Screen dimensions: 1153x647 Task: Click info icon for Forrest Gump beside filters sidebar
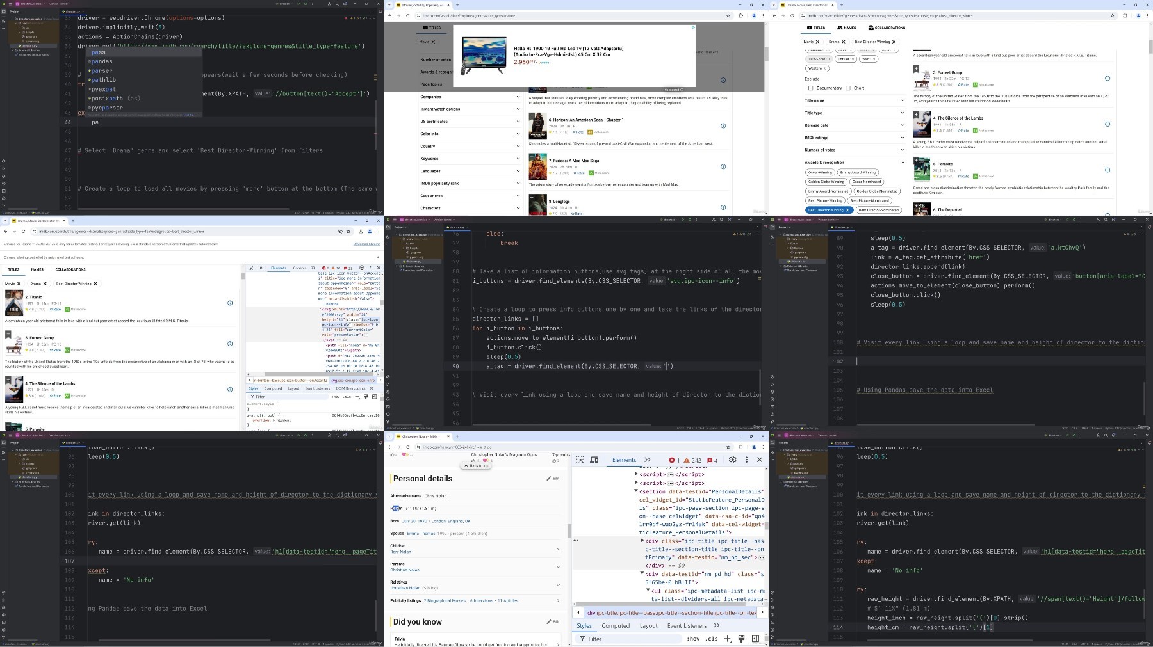tap(1108, 78)
